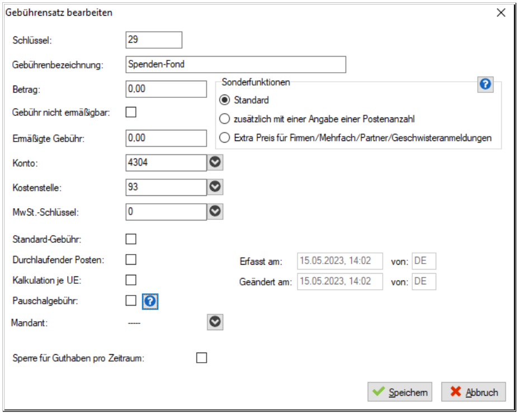Select Extra Preis für Firmen option
Screen dimensions: 518x413
pyautogui.click(x=225, y=138)
